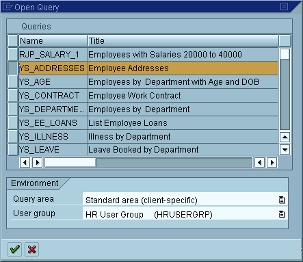Select the YS_LEAVE query name
Screen dimensions: 303x262
pyautogui.click(x=53, y=150)
